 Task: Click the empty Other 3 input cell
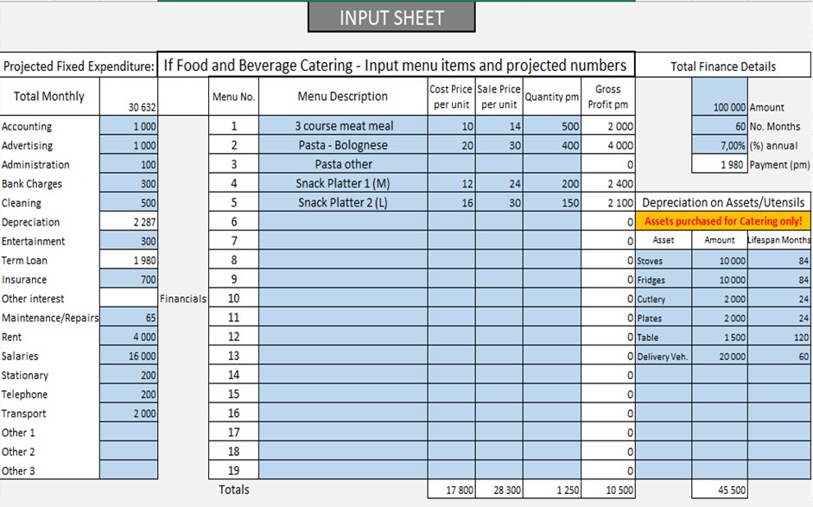pos(129,470)
